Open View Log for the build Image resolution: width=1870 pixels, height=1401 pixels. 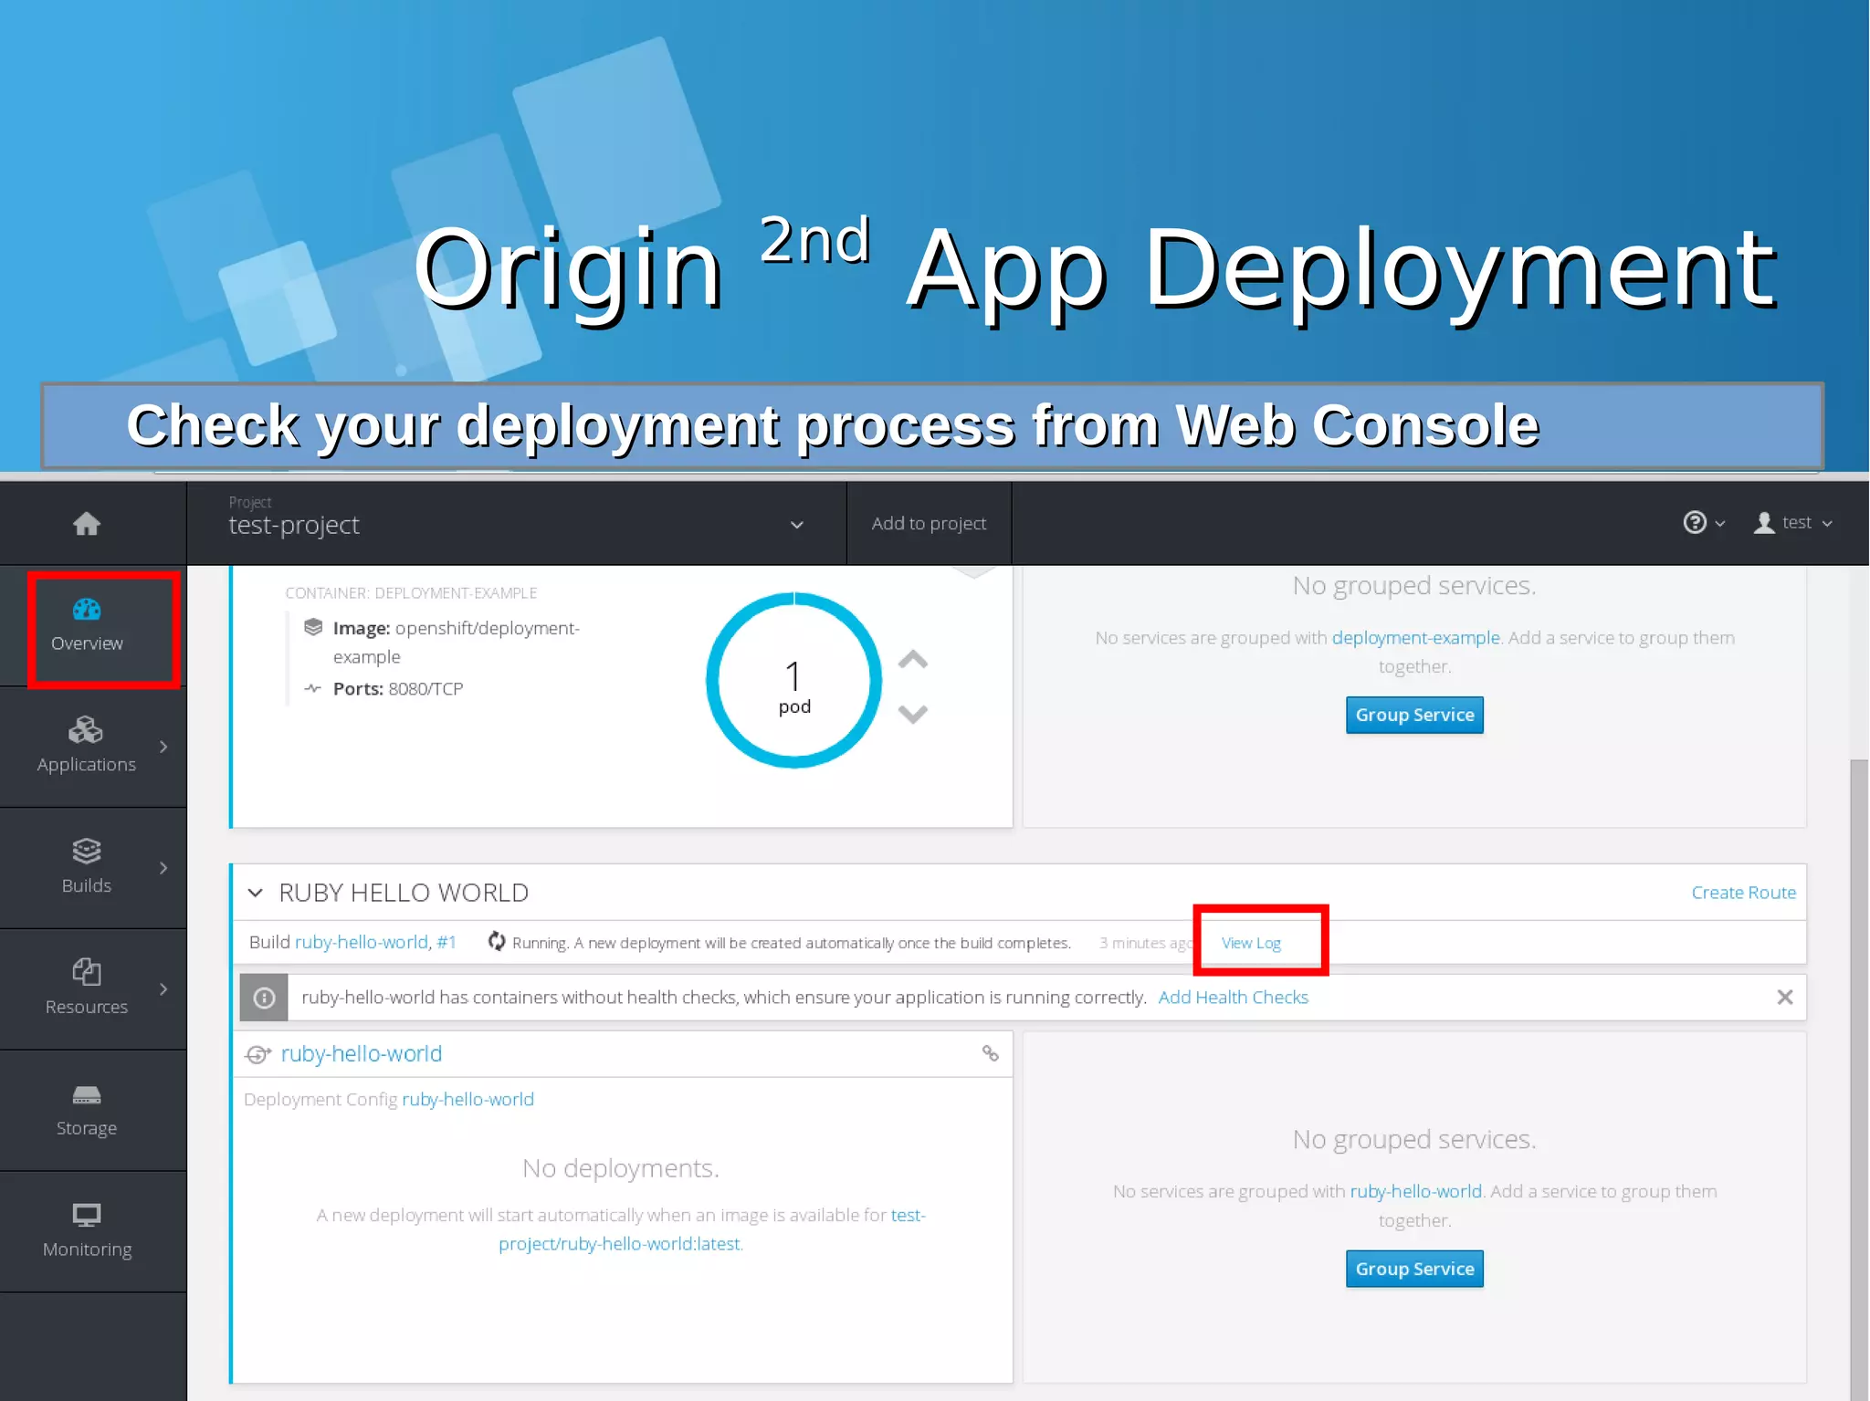[1251, 943]
